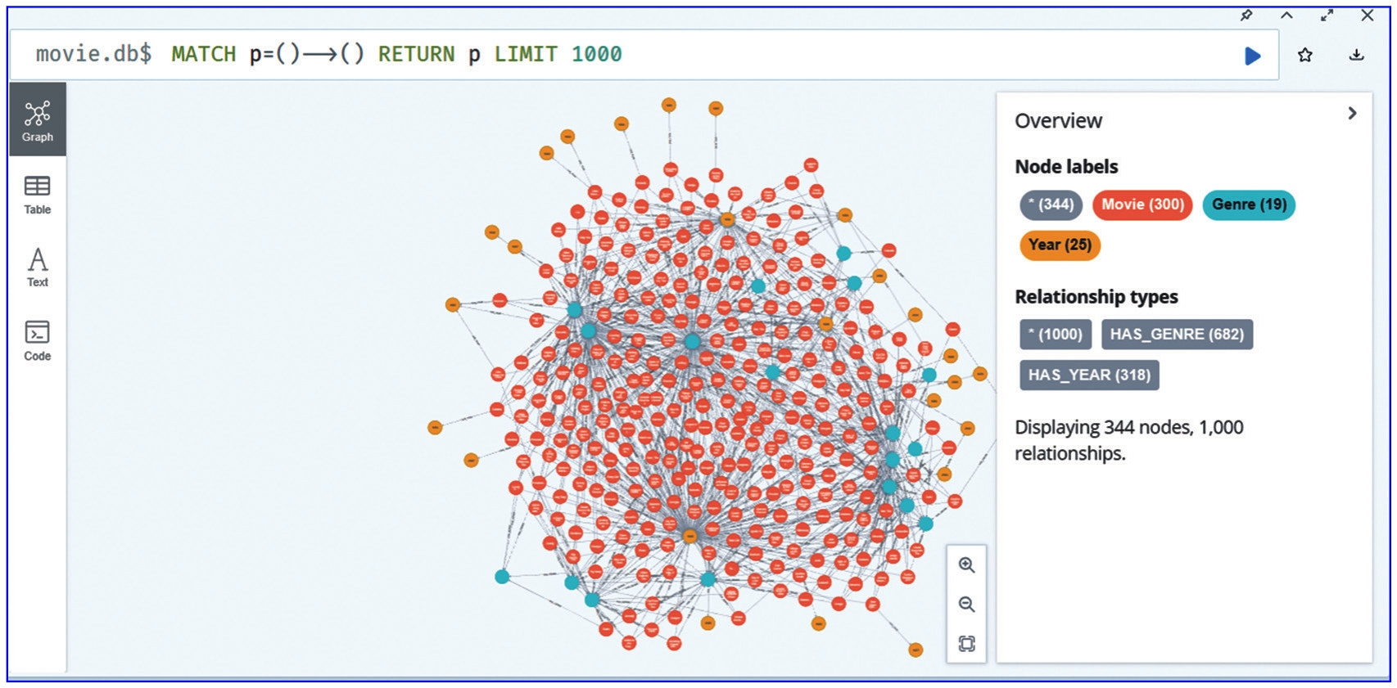Pin the result frame
The image size is (1397, 688).
[1246, 16]
